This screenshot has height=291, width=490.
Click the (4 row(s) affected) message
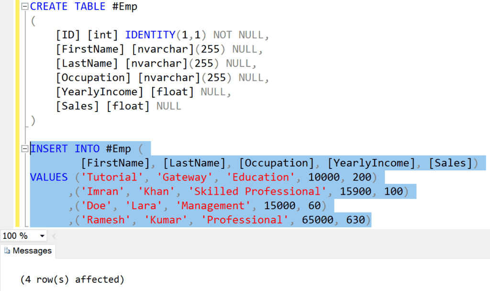coord(72,280)
